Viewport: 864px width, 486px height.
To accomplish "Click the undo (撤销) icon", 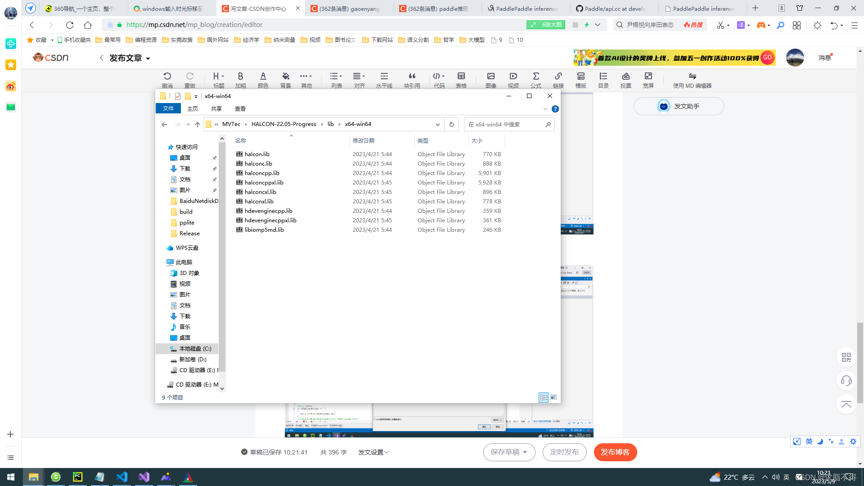I will pos(167,80).
